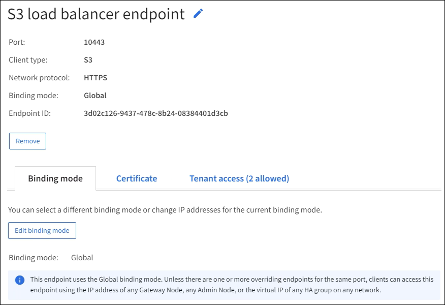The image size is (445, 305).
Task: Click the bold Global value in the summary
Action: coord(95,96)
